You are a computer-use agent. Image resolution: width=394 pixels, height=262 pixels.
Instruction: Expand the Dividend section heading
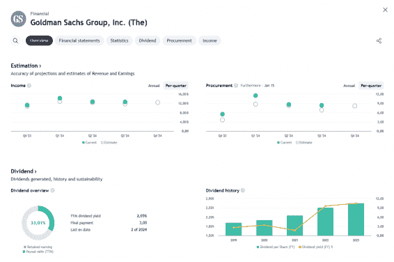click(24, 171)
